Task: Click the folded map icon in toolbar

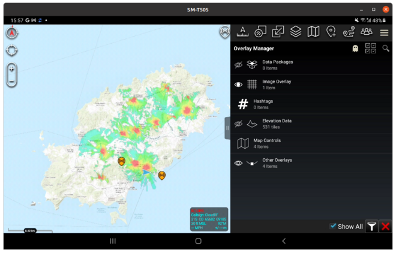Action: click(x=313, y=32)
